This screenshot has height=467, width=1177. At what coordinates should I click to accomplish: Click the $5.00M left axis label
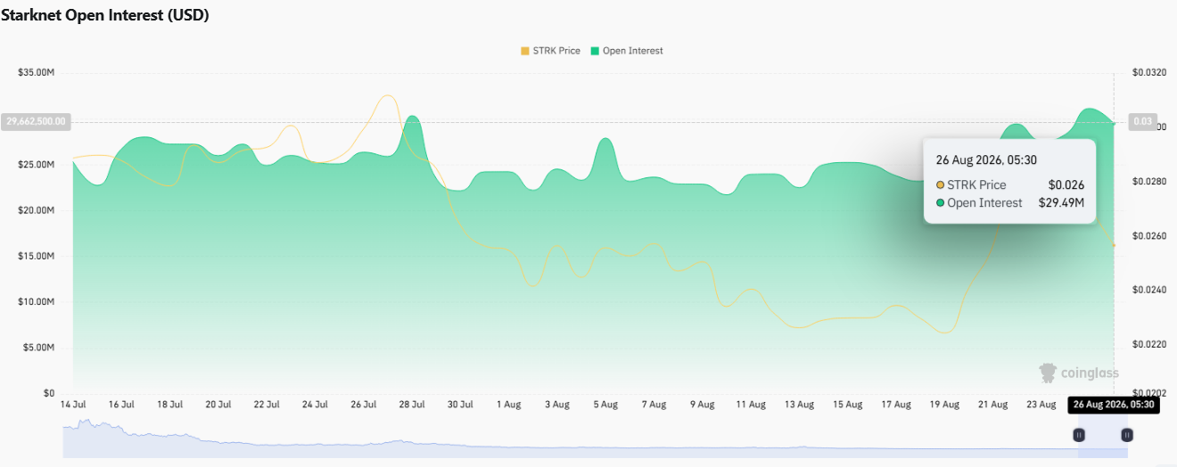[x=38, y=347]
